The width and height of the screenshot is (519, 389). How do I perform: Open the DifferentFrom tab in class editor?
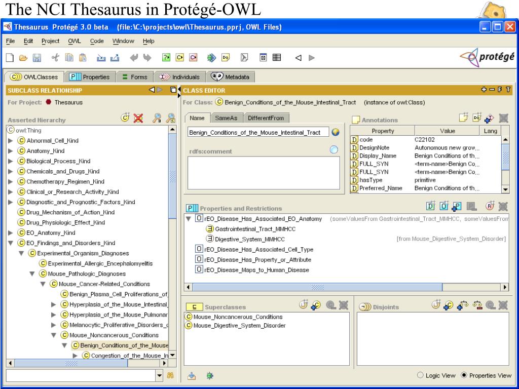(x=266, y=118)
